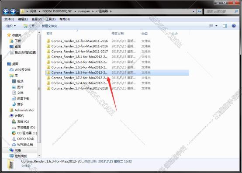Click the B0ONLISD06ZPQNC breadcrumb segment
242x173 pixels.
coord(57,11)
